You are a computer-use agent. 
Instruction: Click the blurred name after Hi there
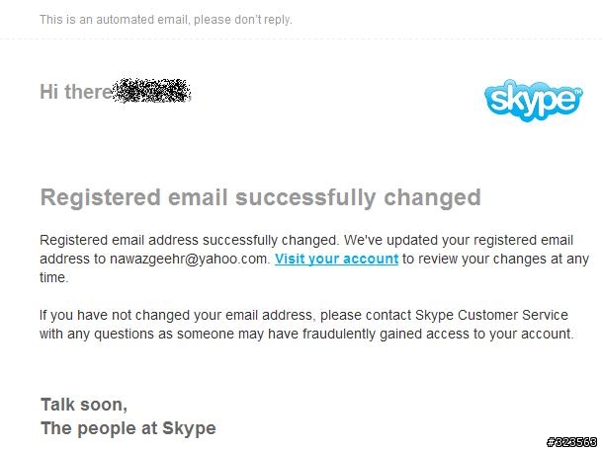coord(153,91)
